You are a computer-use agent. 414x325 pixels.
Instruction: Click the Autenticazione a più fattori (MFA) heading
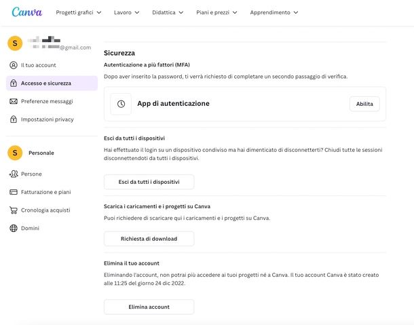tap(147, 64)
